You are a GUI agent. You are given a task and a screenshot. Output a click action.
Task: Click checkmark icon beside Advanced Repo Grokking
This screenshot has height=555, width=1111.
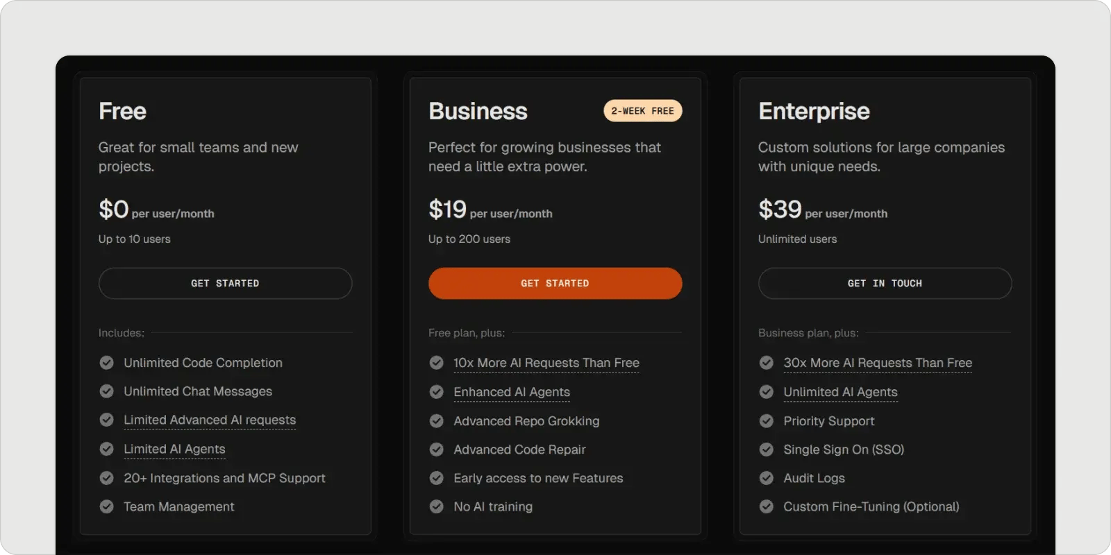[436, 421]
